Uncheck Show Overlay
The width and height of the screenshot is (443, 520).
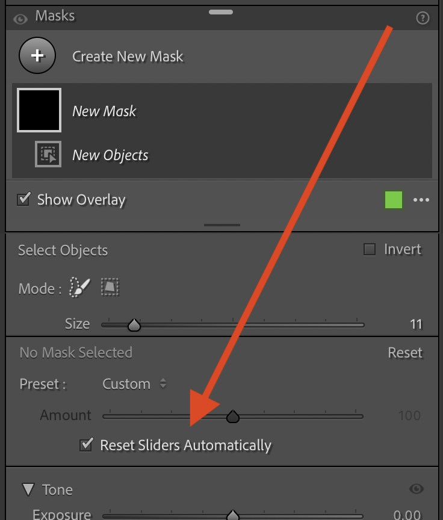pos(23,199)
